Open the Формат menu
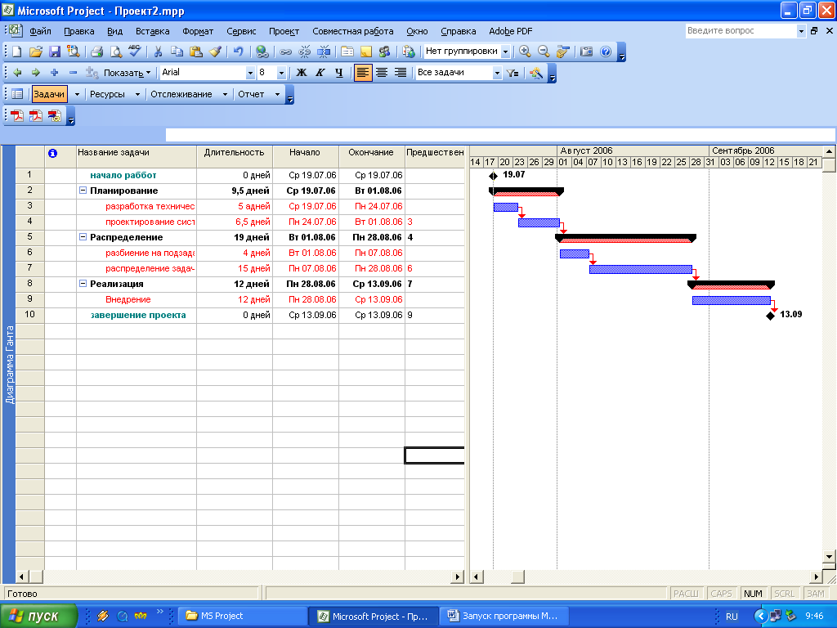837x628 pixels. 198,31
